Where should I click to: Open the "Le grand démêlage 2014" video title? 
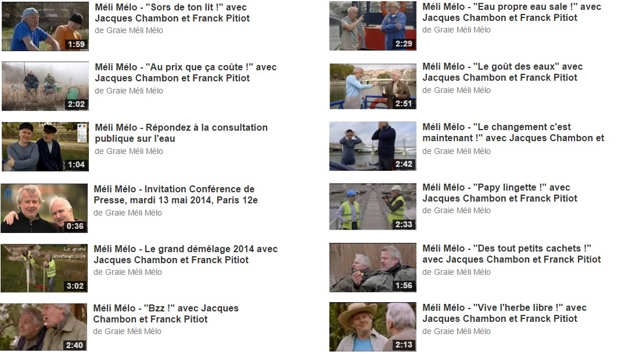(x=186, y=254)
